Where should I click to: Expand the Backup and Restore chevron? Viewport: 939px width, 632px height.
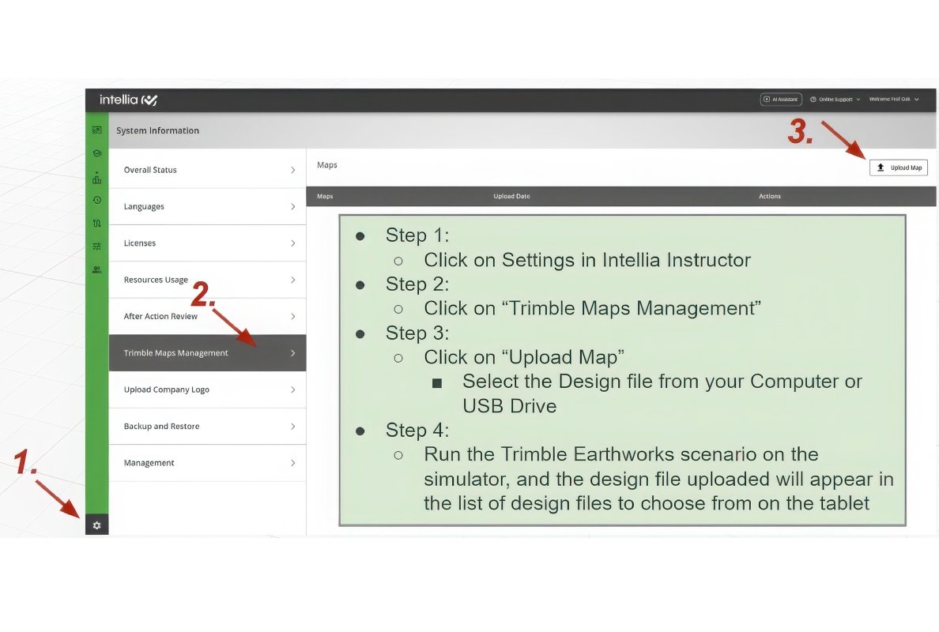click(292, 426)
